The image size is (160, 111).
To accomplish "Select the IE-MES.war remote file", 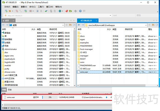I will tap(118, 69).
